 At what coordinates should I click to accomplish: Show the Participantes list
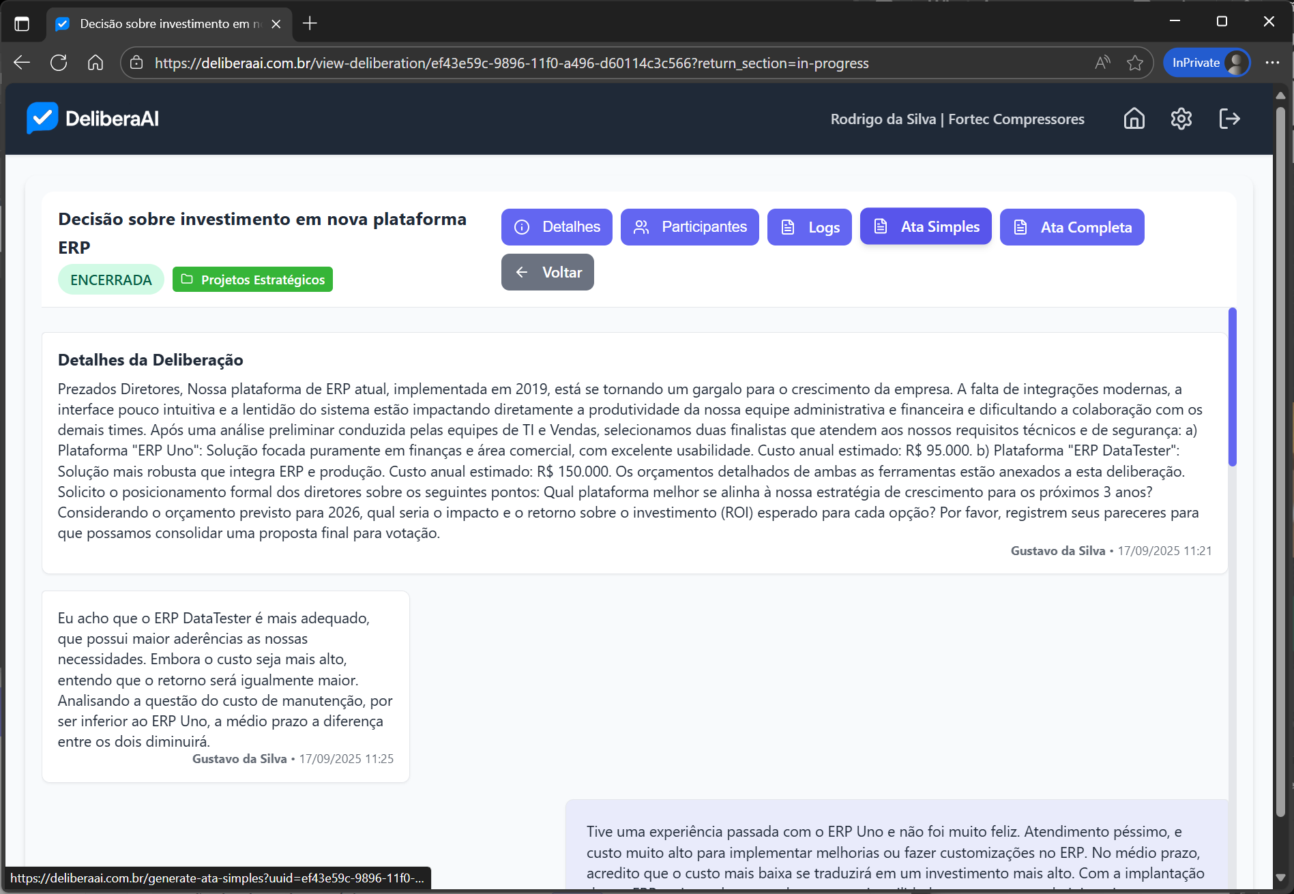(x=690, y=227)
